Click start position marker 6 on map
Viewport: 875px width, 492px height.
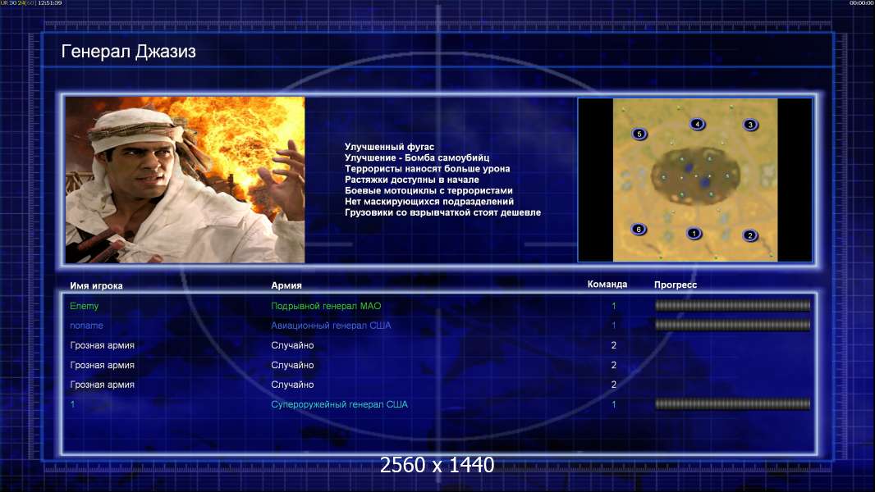pos(639,229)
